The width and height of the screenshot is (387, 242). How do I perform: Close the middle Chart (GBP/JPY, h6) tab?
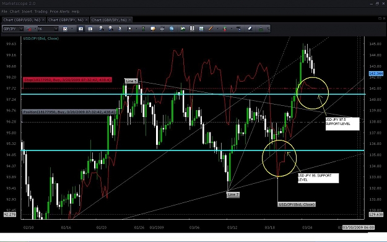coord(87,20)
